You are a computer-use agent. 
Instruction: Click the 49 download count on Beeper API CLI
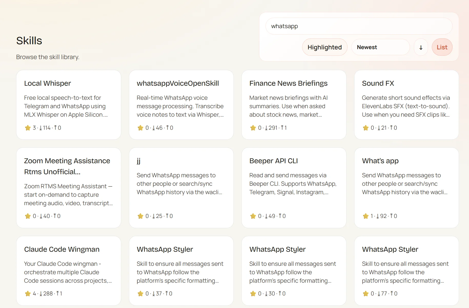270,216
